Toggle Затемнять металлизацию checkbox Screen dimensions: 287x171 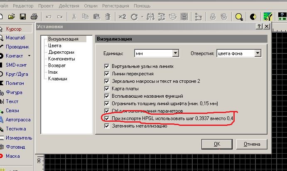point(107,126)
